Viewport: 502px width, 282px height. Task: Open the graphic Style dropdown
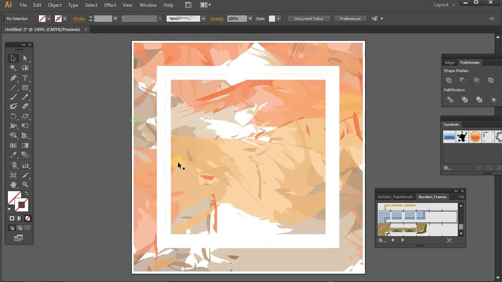point(278,18)
